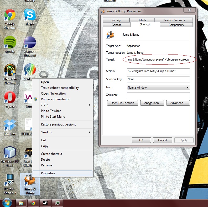Select the Shortcut tab
This screenshot has height=207, width=208.
(145, 24)
